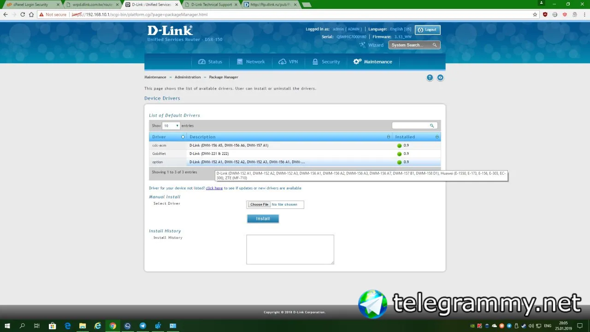Sort the table by Installed column
The image size is (590, 332).
[417, 137]
